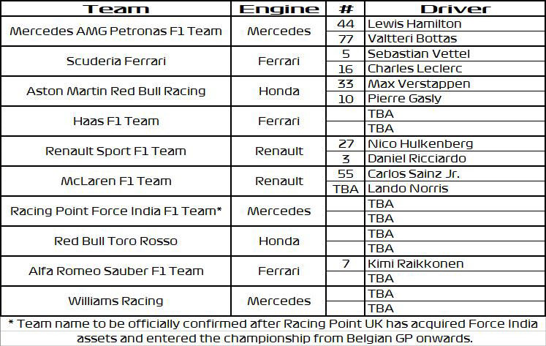Click Aston Martin Red Bull Racing cell
The image size is (546, 346).
pyautogui.click(x=116, y=91)
